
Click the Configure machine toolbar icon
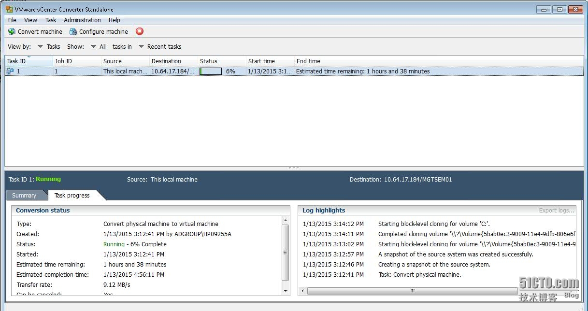click(x=73, y=31)
